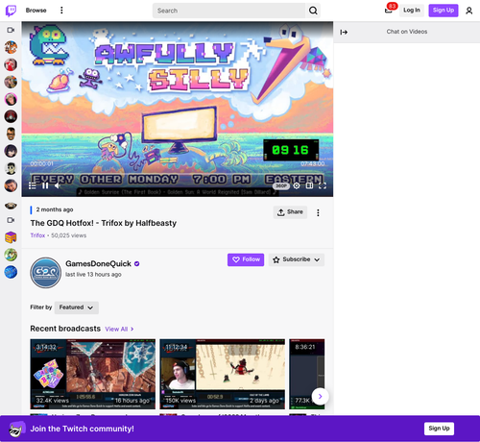Open the Twitch home logo
Image resolution: width=480 pixels, height=442 pixels.
click(11, 11)
